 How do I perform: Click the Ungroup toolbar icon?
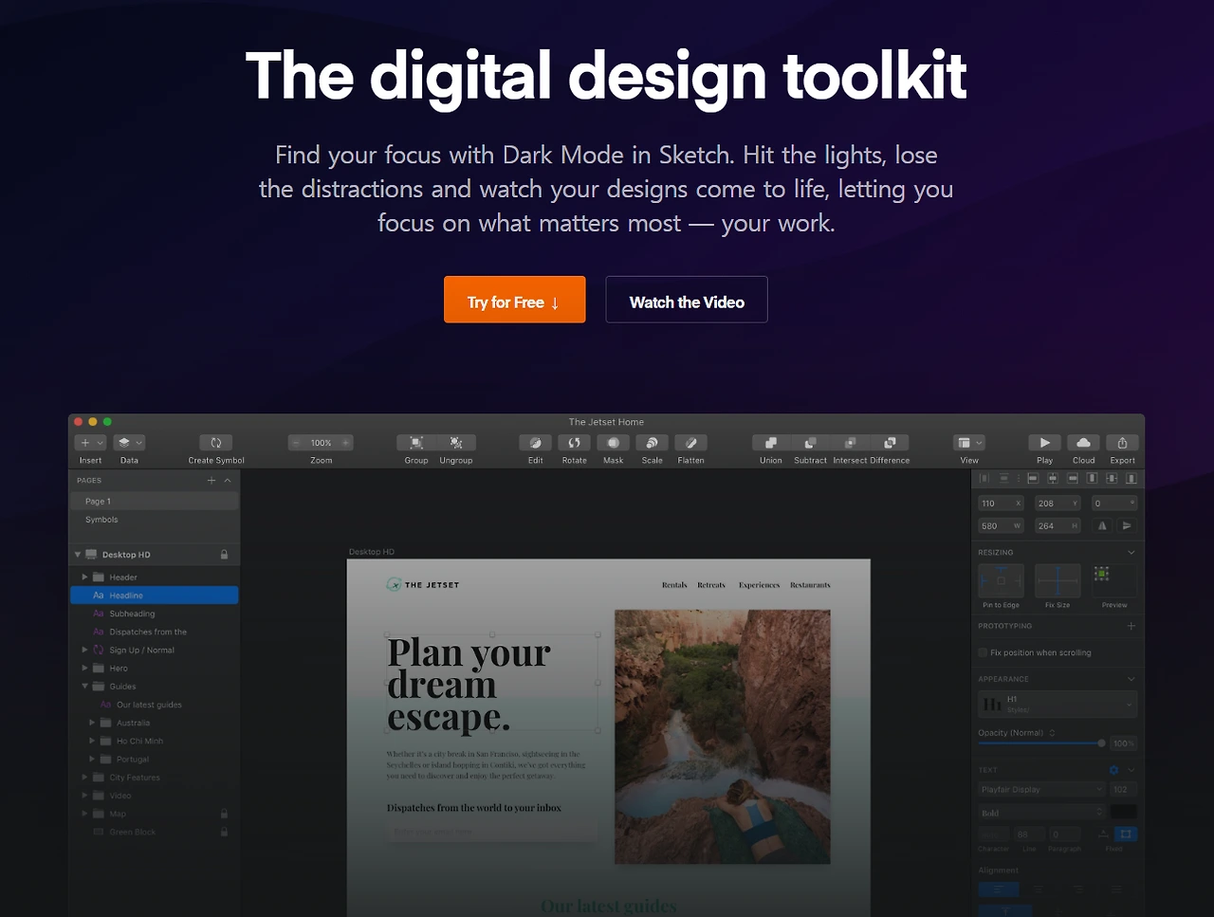click(456, 443)
